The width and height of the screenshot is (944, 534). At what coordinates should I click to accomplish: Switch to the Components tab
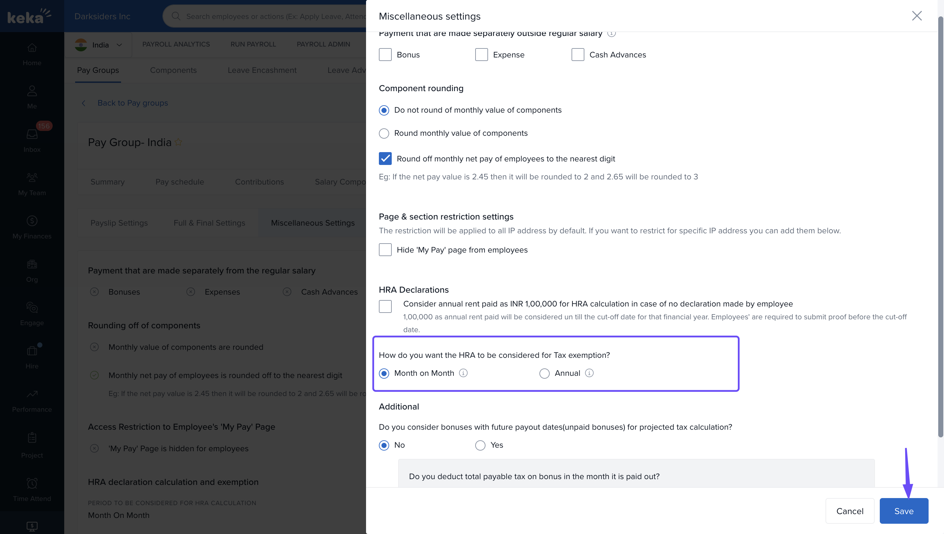173,70
